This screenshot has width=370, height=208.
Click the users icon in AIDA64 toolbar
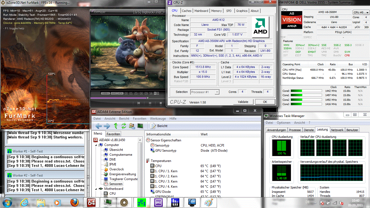point(132,126)
